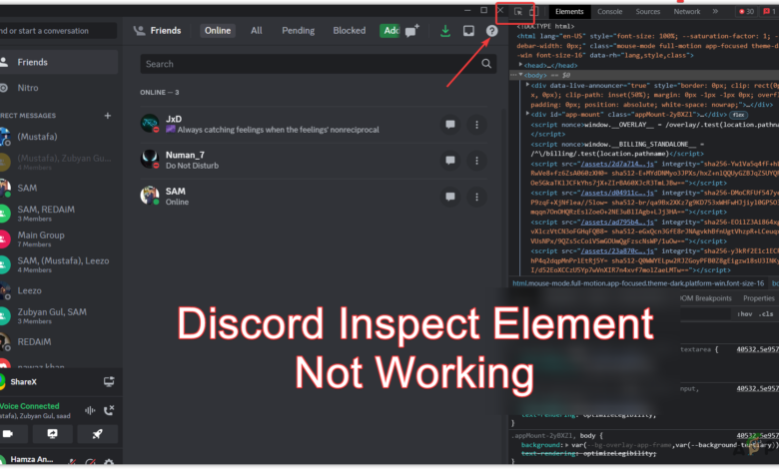779x469 pixels.
Task: Expand the app-mount div node
Action: [527, 114]
